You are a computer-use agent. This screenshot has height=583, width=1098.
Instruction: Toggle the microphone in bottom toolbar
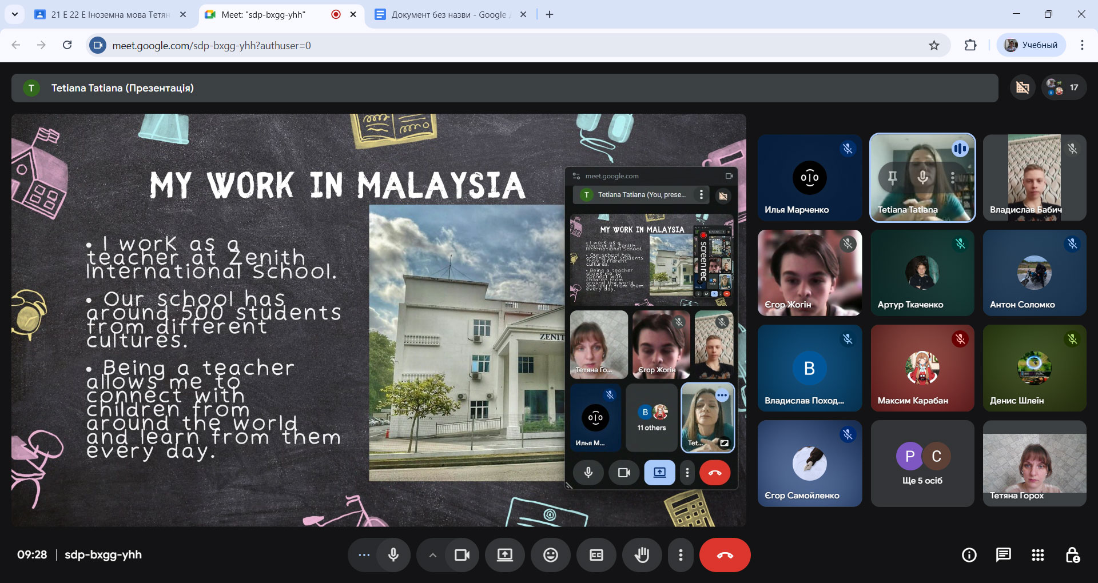pos(393,555)
